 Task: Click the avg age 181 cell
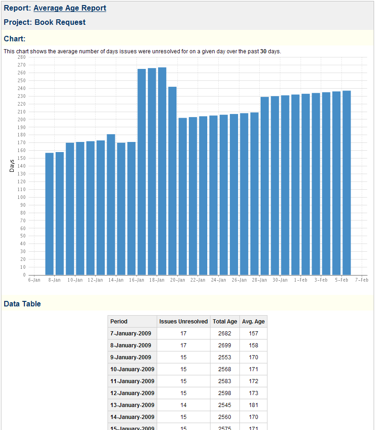[x=253, y=405]
